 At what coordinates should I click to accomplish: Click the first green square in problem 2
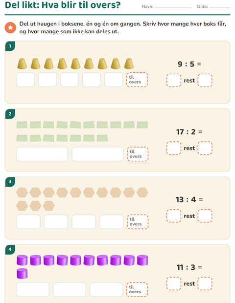22,125
